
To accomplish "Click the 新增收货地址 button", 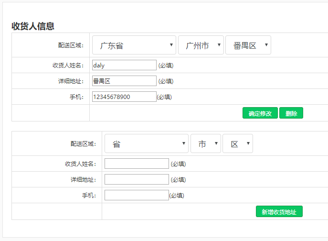I will pos(279,212).
